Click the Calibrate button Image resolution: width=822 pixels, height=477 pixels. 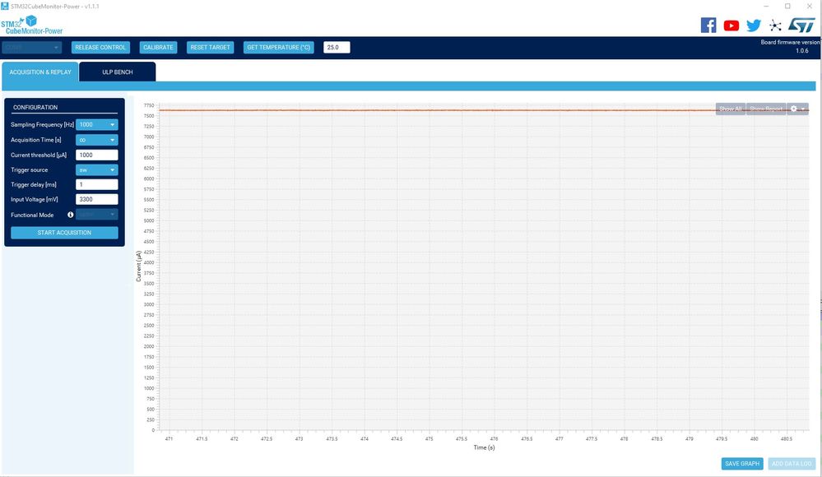158,47
